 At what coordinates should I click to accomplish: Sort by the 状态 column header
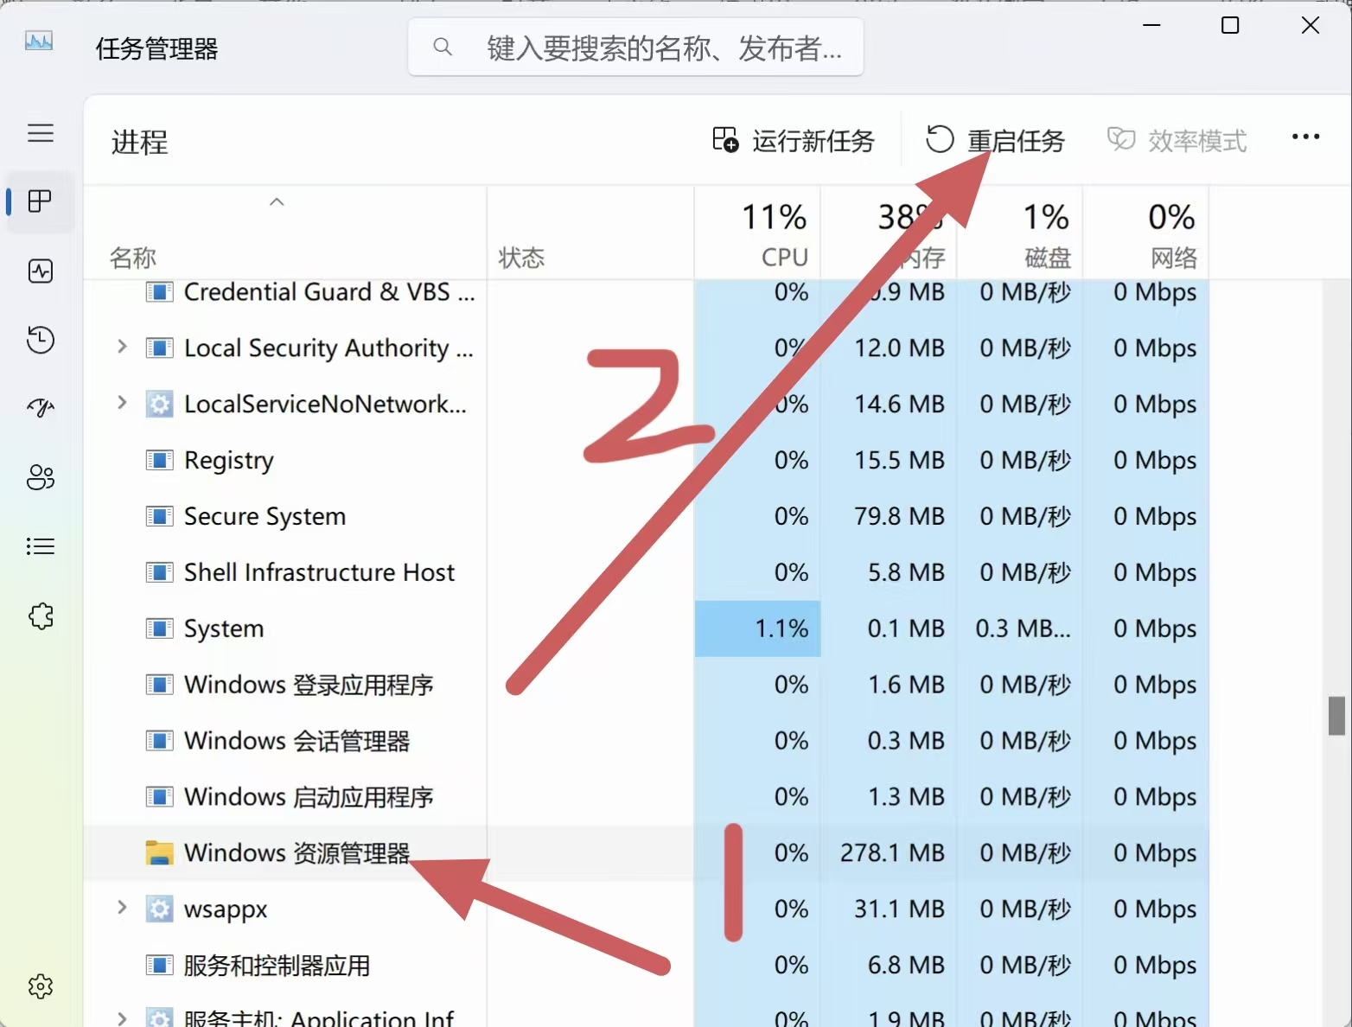(590, 233)
